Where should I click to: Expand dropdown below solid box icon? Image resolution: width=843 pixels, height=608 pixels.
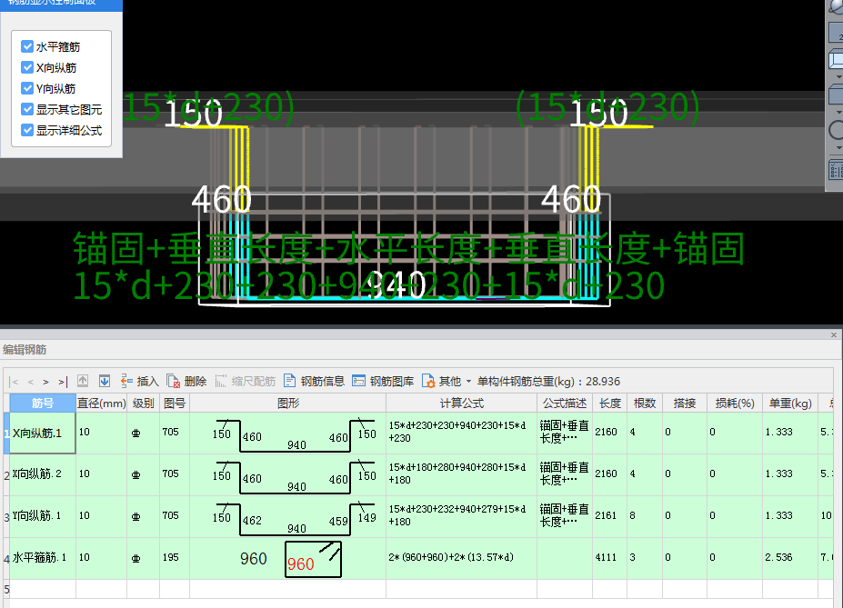pos(839,113)
